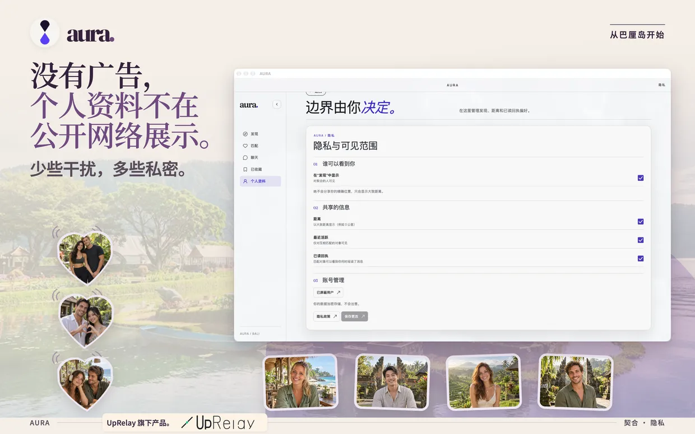Toggle the 距离 sharing checkbox

tap(641, 222)
